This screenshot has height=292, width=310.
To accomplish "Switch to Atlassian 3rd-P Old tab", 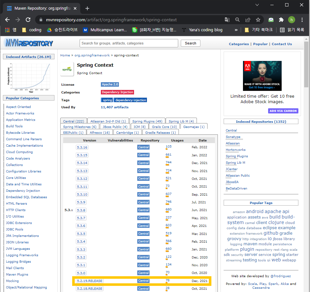I will tap(108, 121).
